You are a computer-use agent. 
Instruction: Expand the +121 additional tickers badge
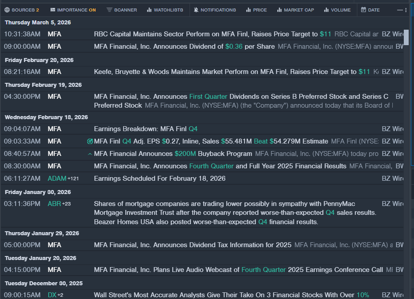click(73, 179)
